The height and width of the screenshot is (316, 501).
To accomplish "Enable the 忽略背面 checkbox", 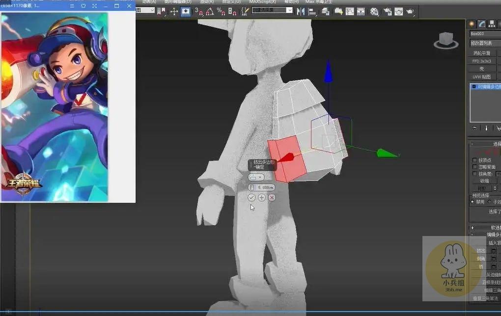I will (474, 167).
